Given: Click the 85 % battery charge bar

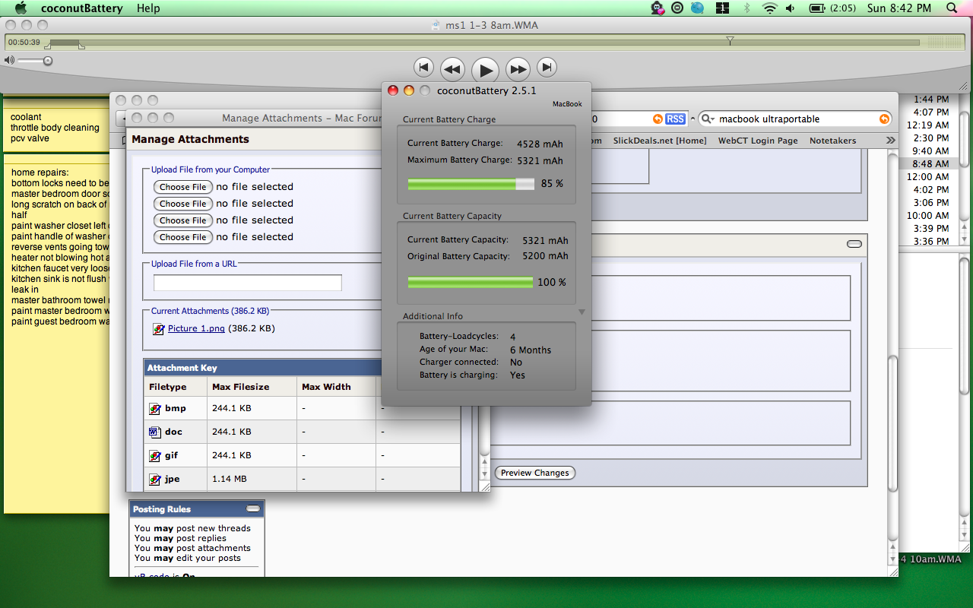Looking at the screenshot, I should [471, 184].
